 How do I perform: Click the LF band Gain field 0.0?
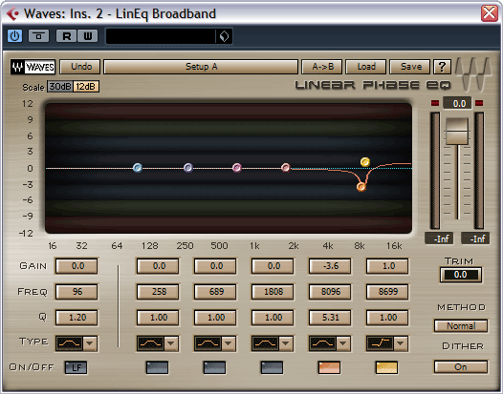(77, 266)
